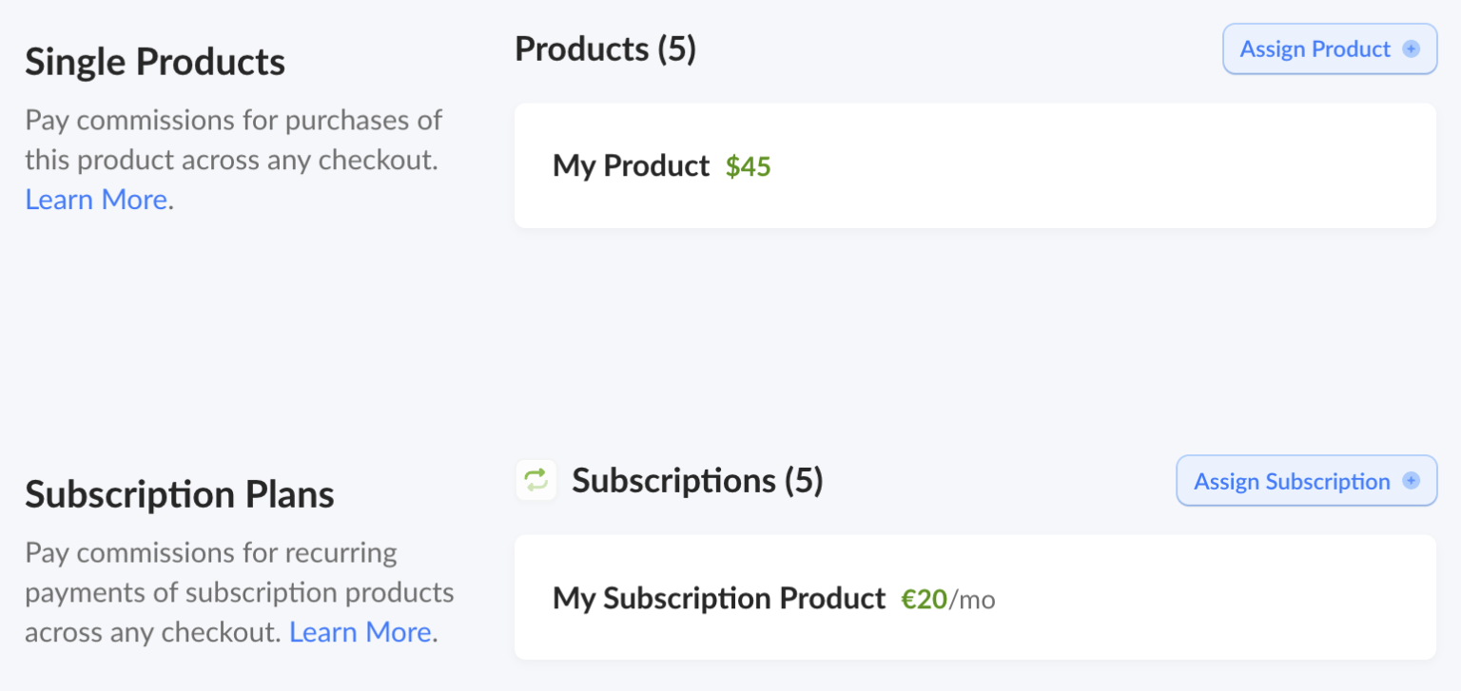Image resolution: width=1461 pixels, height=691 pixels.
Task: Click the "/mo" billing period label
Action: point(974,600)
